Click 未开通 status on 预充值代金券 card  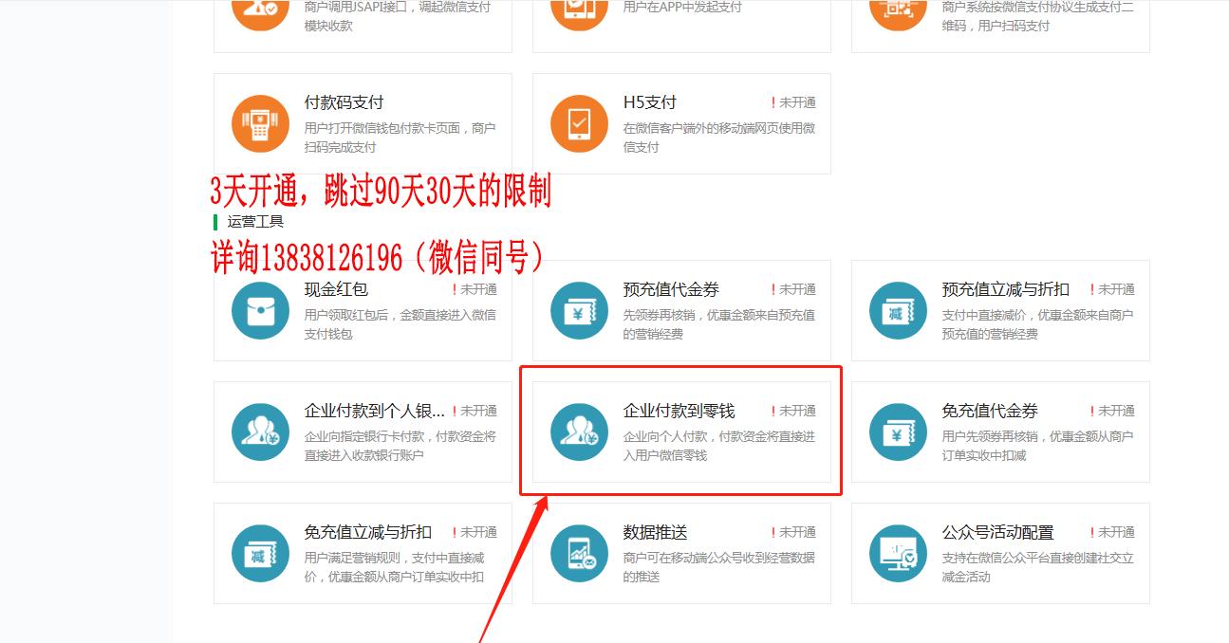click(793, 289)
